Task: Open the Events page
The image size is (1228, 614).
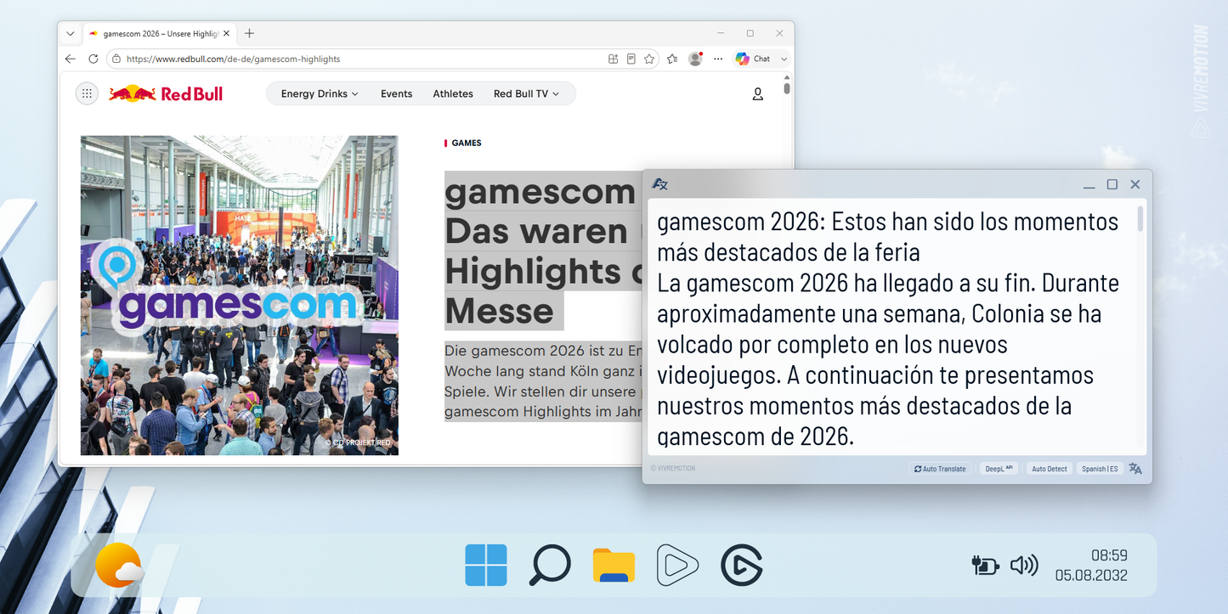Action: click(396, 93)
